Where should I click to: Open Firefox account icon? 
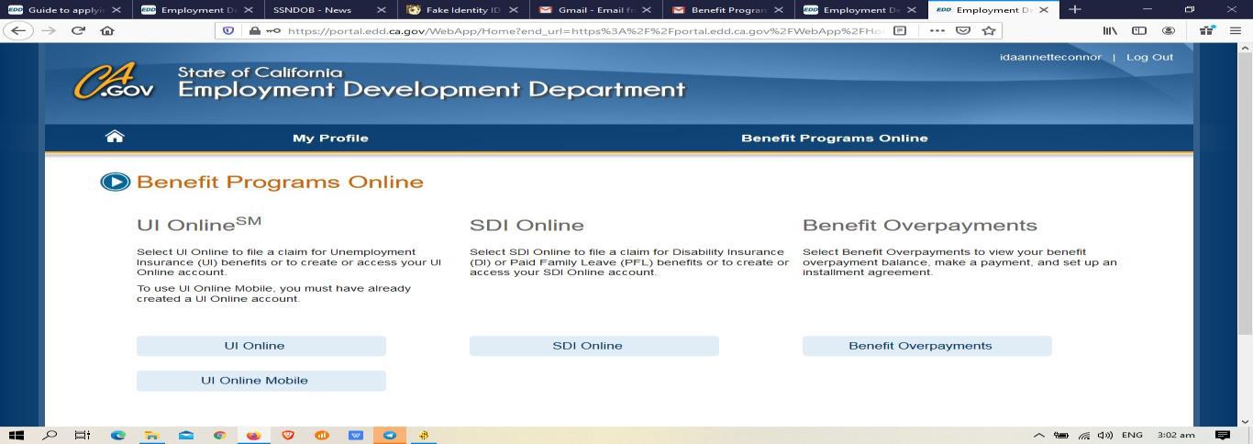pyautogui.click(x=1169, y=30)
